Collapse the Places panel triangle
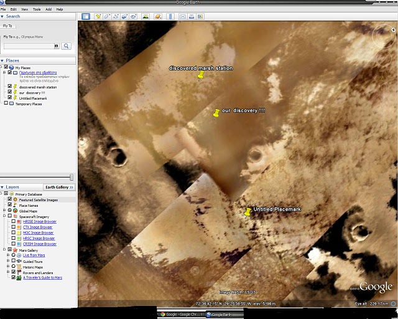The image size is (398, 319). point(2,61)
